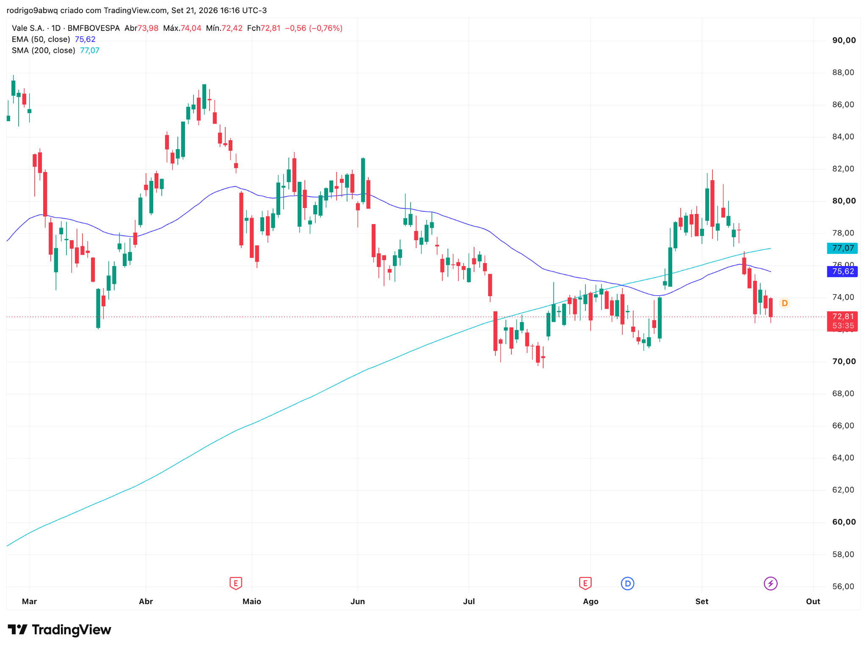Click the Mín.72,42 low value
Viewport: 867px width, 649px height.
point(224,28)
